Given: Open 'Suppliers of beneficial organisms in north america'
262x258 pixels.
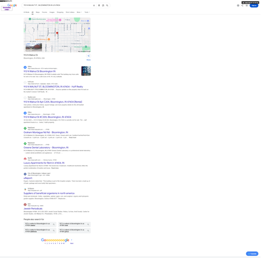Looking at the screenshot, I should [x=49, y=193].
